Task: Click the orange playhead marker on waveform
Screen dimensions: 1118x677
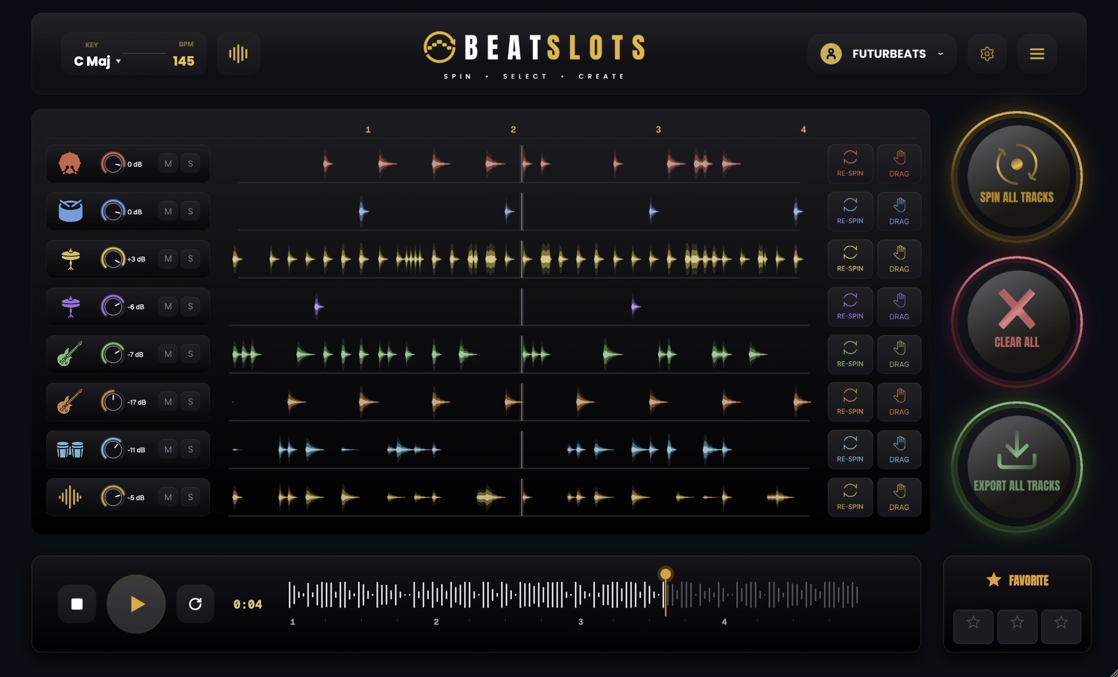Action: pyautogui.click(x=665, y=574)
